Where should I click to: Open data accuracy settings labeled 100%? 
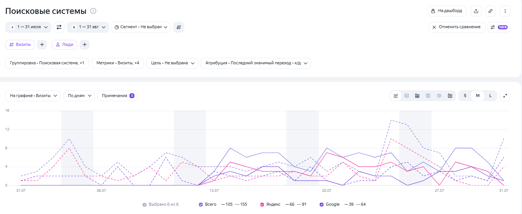coord(499,27)
